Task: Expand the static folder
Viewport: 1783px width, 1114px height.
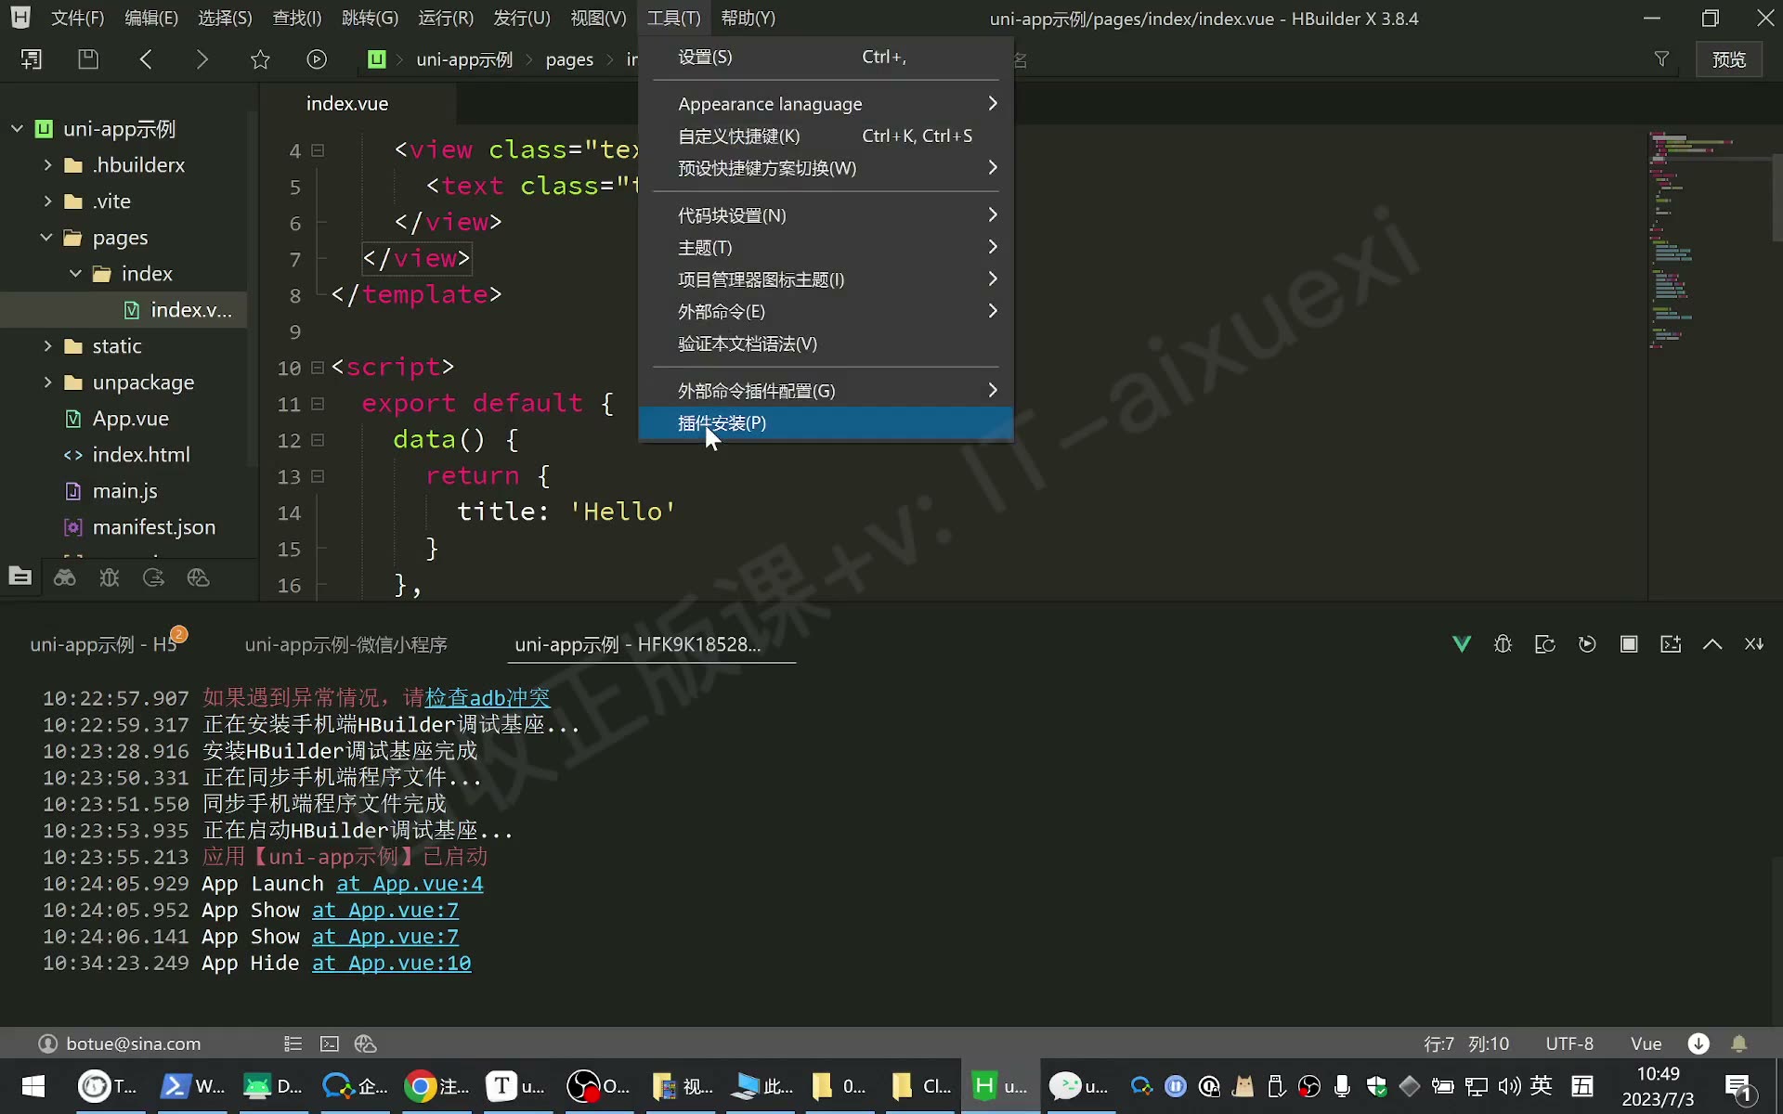Action: [x=47, y=346]
